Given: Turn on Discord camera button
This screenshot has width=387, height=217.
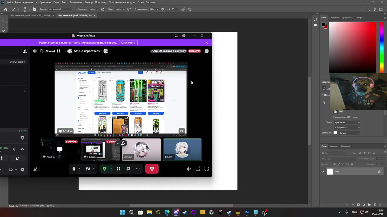Looking at the screenshot, I should [88, 169].
